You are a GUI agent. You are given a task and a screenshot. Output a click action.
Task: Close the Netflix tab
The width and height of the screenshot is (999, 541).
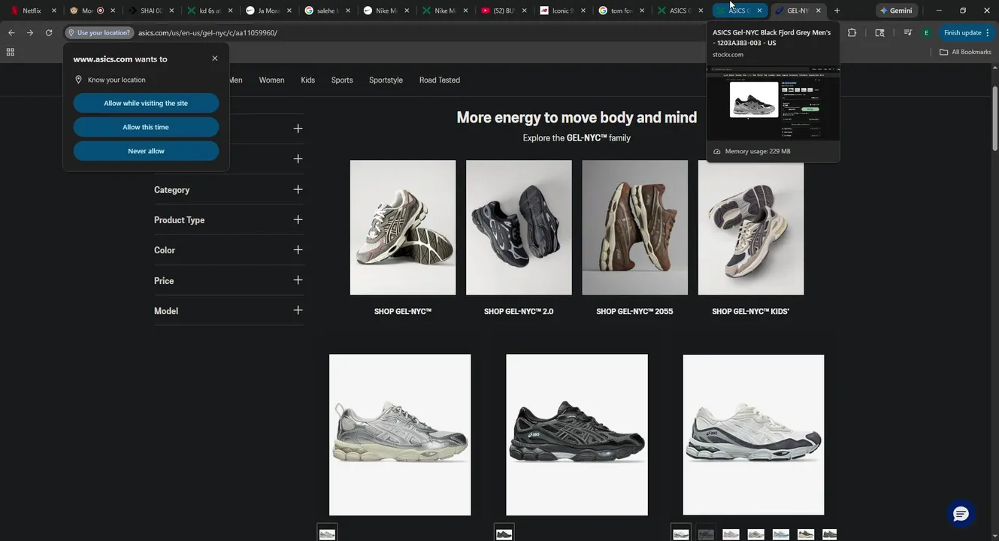[53, 11]
